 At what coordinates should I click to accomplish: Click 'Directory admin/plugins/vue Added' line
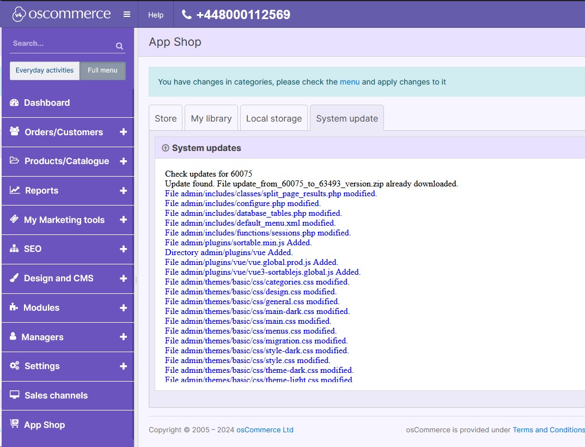pyautogui.click(x=229, y=252)
